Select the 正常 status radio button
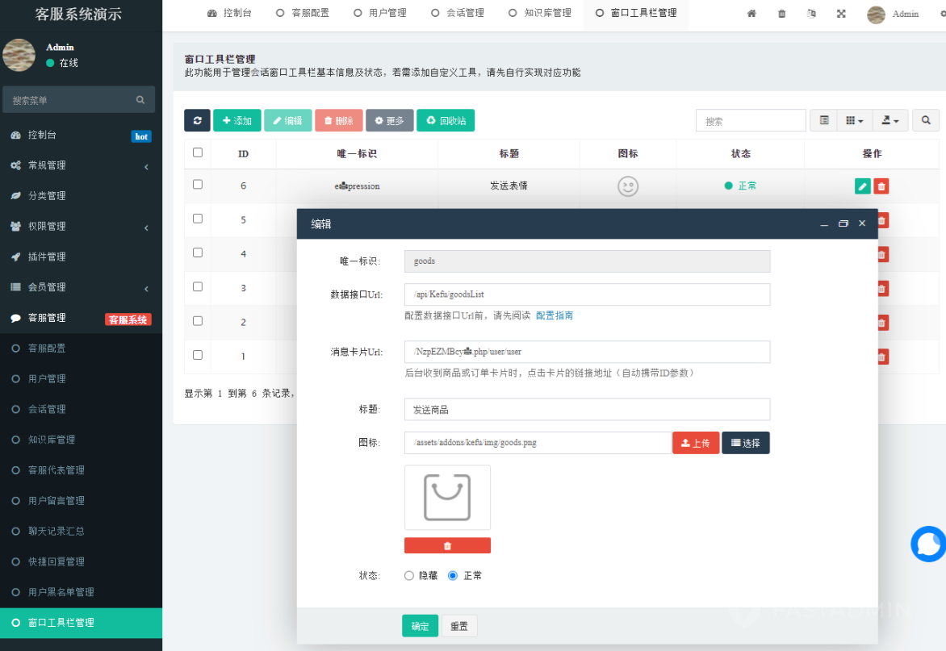This screenshot has width=946, height=651. click(x=453, y=575)
